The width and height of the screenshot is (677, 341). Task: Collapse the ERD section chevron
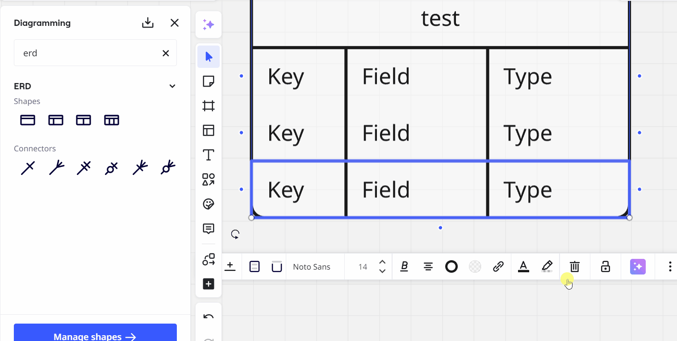point(172,86)
